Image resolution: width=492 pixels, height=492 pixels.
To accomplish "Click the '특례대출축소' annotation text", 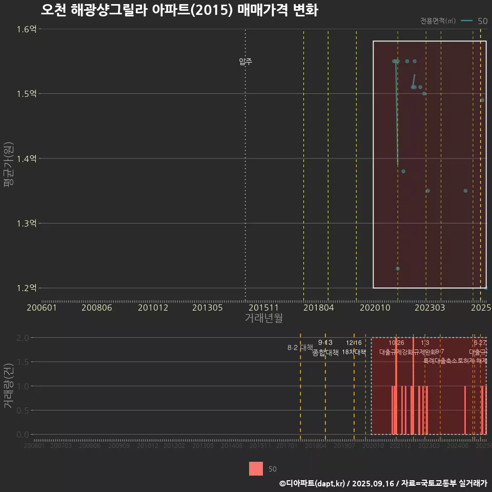I will coord(440,361).
